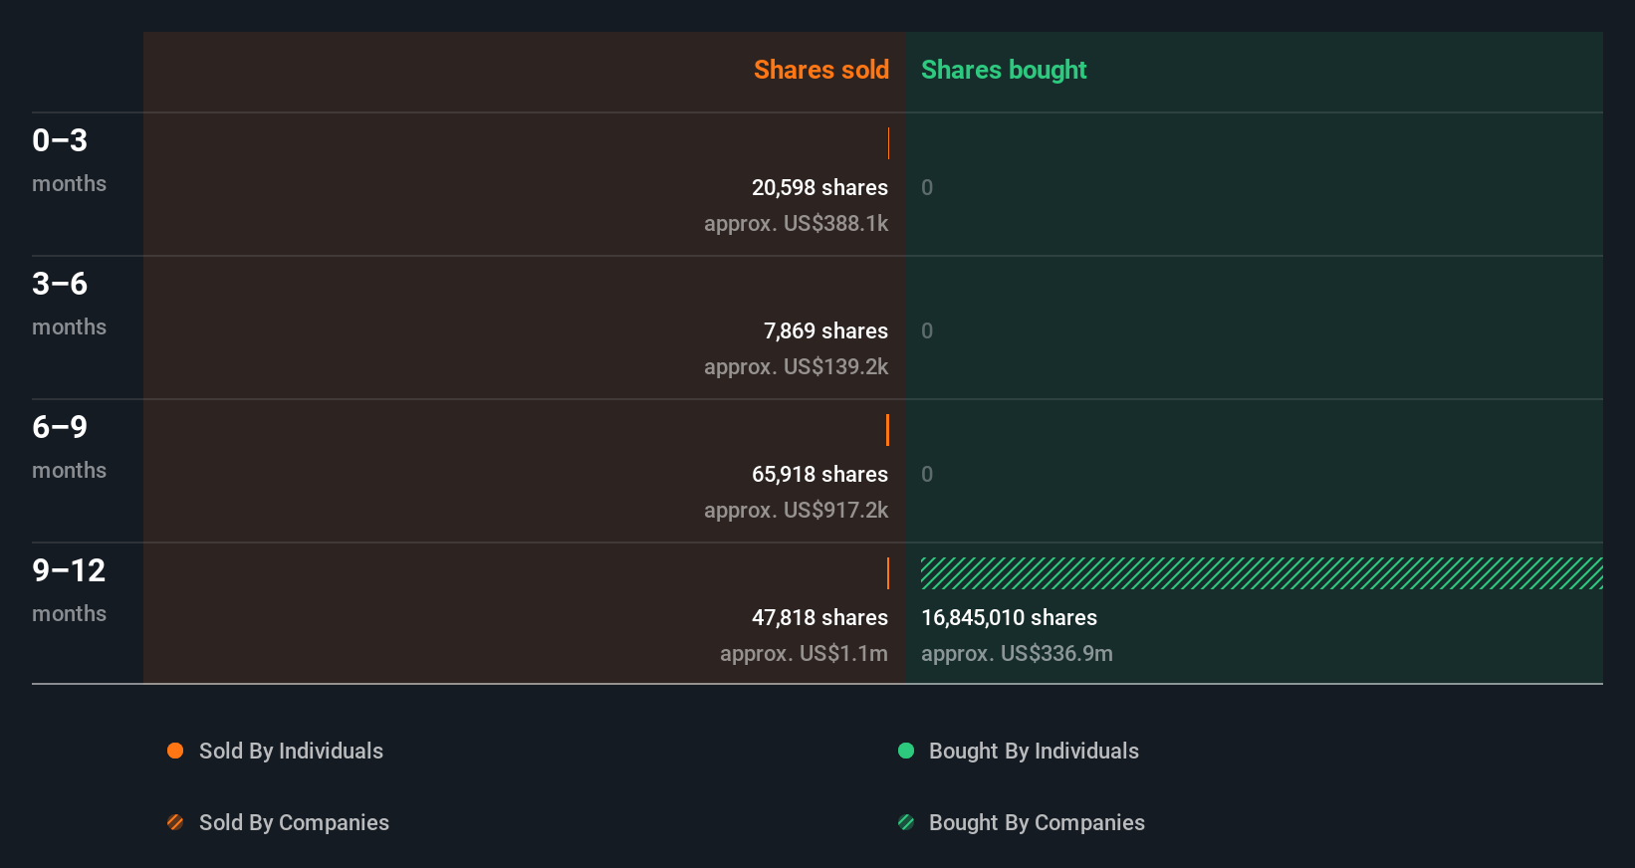Click the 47,818 shares value
The width and height of the screenshot is (1635, 868).
pyautogui.click(x=819, y=617)
